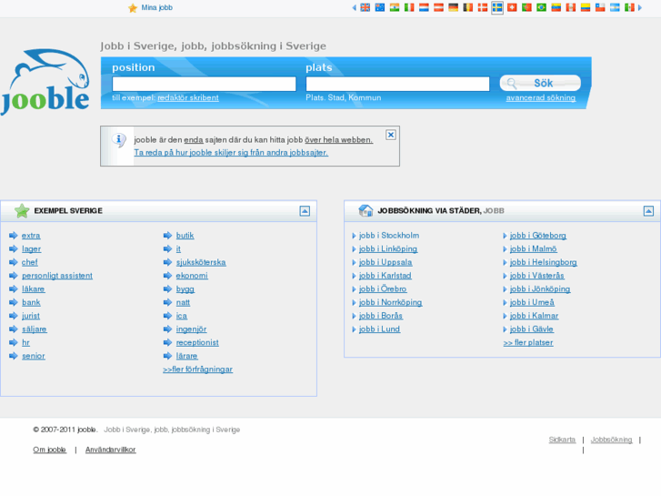The width and height of the screenshot is (661, 496).
Task: Click 'jobb i Uppsala' city link
Action: point(386,262)
